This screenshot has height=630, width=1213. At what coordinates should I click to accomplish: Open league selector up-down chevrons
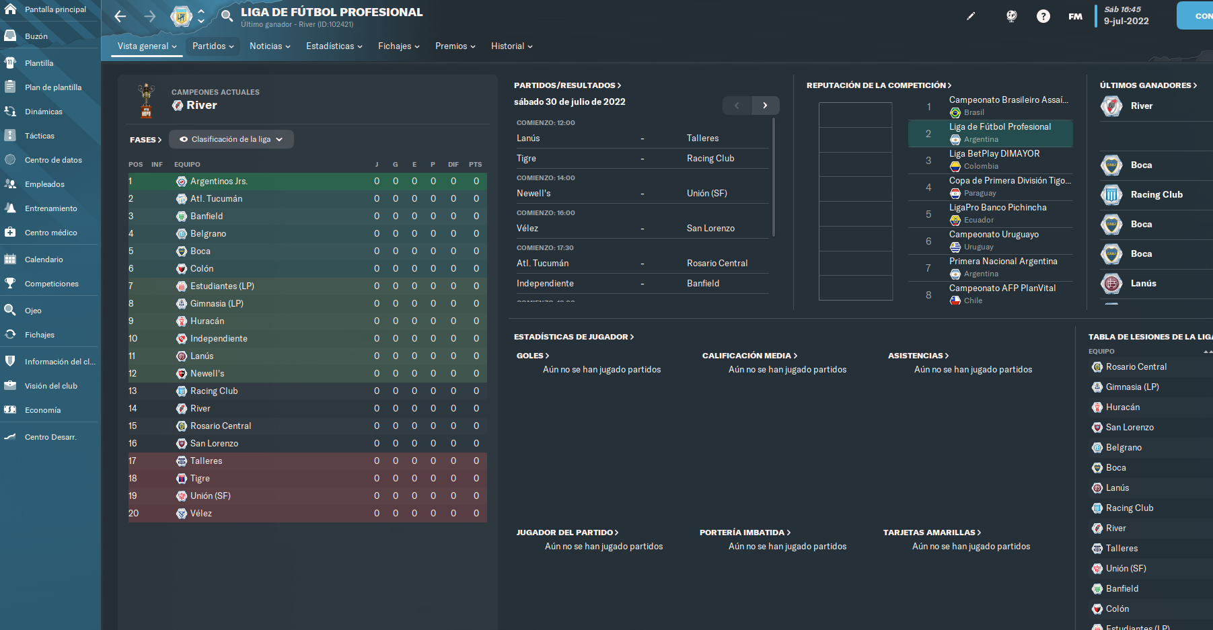tap(200, 16)
